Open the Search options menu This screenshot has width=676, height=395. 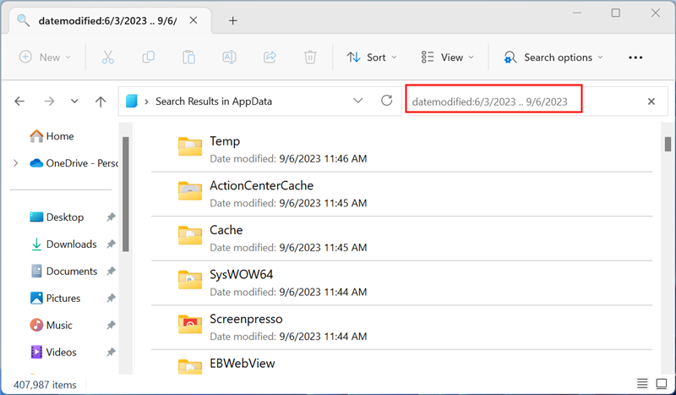tap(554, 58)
